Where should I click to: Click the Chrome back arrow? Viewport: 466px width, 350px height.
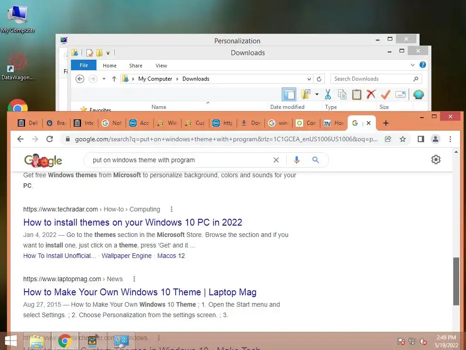[20, 139]
